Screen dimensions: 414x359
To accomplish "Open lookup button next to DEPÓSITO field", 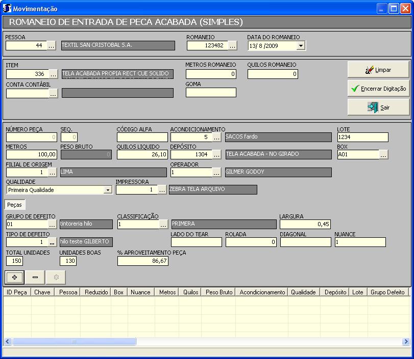I will click(216, 154).
